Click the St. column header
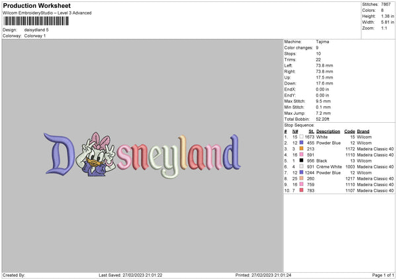The image size is (397, 280). pyautogui.click(x=312, y=131)
